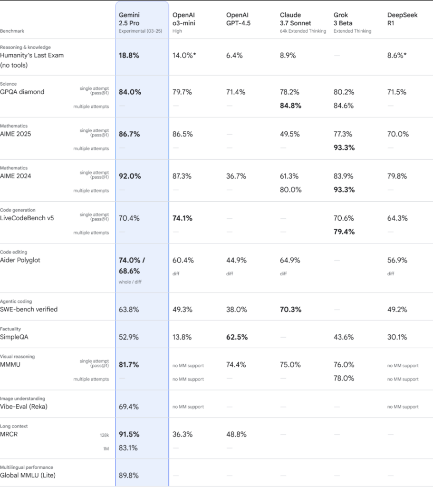Click the Vibe-Eval (Reka) row label
This screenshot has height=487, width=433.
click(24, 407)
